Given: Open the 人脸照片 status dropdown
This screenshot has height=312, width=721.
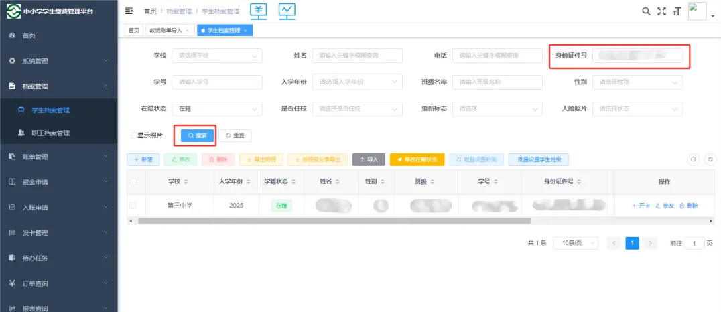Looking at the screenshot, I should [637, 109].
